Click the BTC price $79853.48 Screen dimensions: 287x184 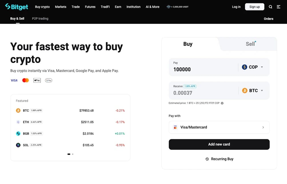pyautogui.click(x=86, y=111)
